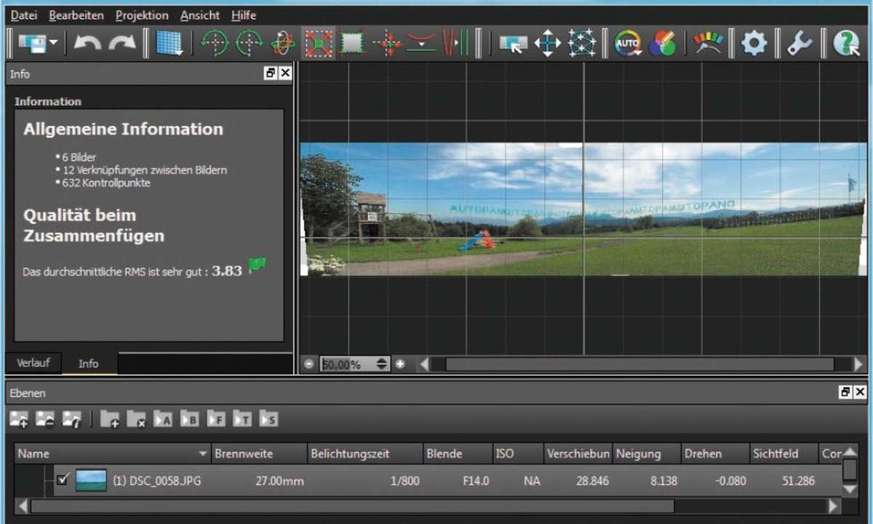Select the automatic horizon tool
This screenshot has height=524, width=873.
[x=420, y=44]
